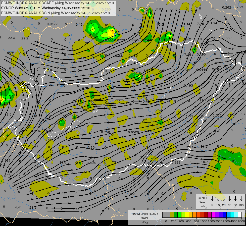
Task: Click the map value 7.75
Action: coord(201,24)
